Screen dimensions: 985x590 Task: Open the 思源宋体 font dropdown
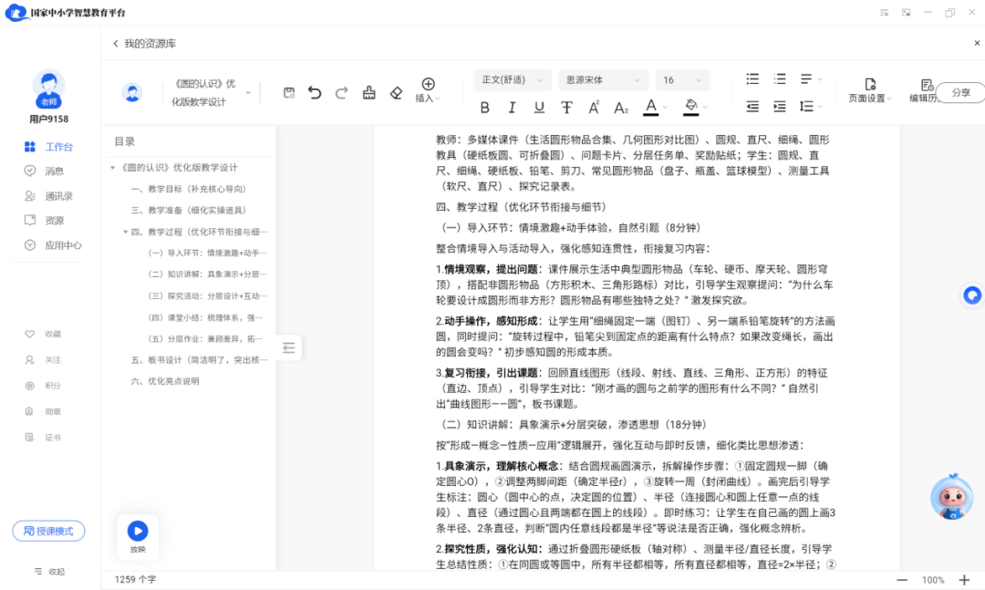601,80
